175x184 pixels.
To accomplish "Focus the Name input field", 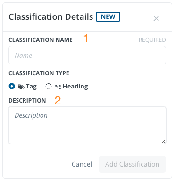I will (87, 55).
